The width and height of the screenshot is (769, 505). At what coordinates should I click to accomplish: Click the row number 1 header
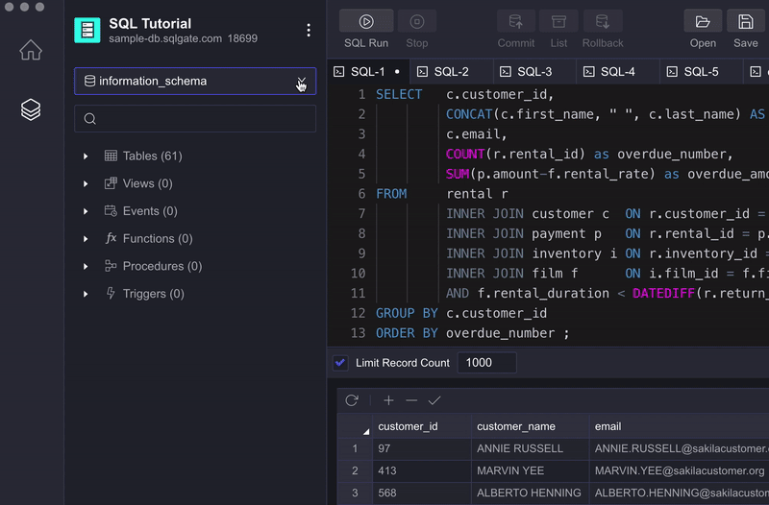pos(355,448)
